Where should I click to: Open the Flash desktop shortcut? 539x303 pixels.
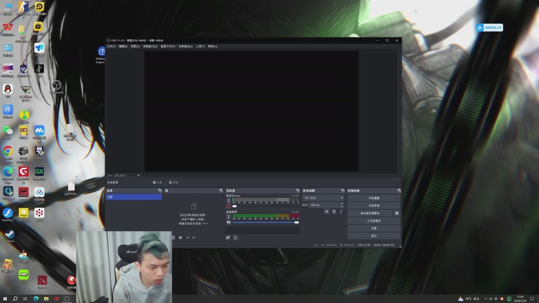7,215
